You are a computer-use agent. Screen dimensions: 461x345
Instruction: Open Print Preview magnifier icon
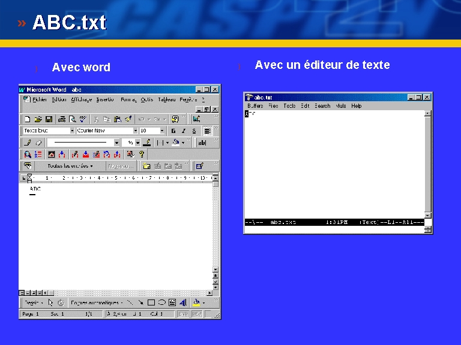coord(72,119)
